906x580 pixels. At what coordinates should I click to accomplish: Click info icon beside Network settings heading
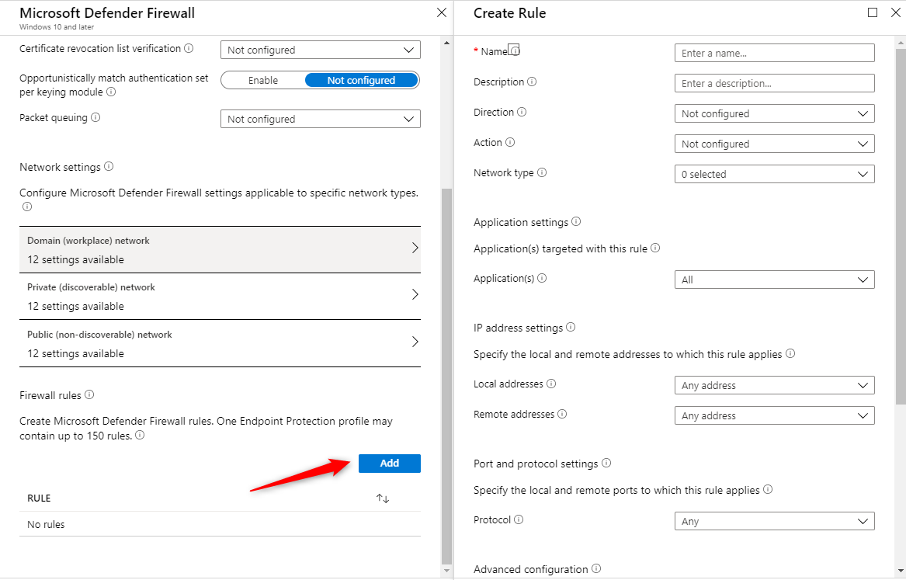tap(109, 166)
